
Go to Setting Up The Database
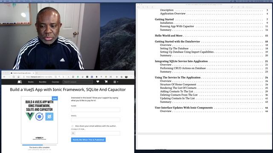click(174, 48)
